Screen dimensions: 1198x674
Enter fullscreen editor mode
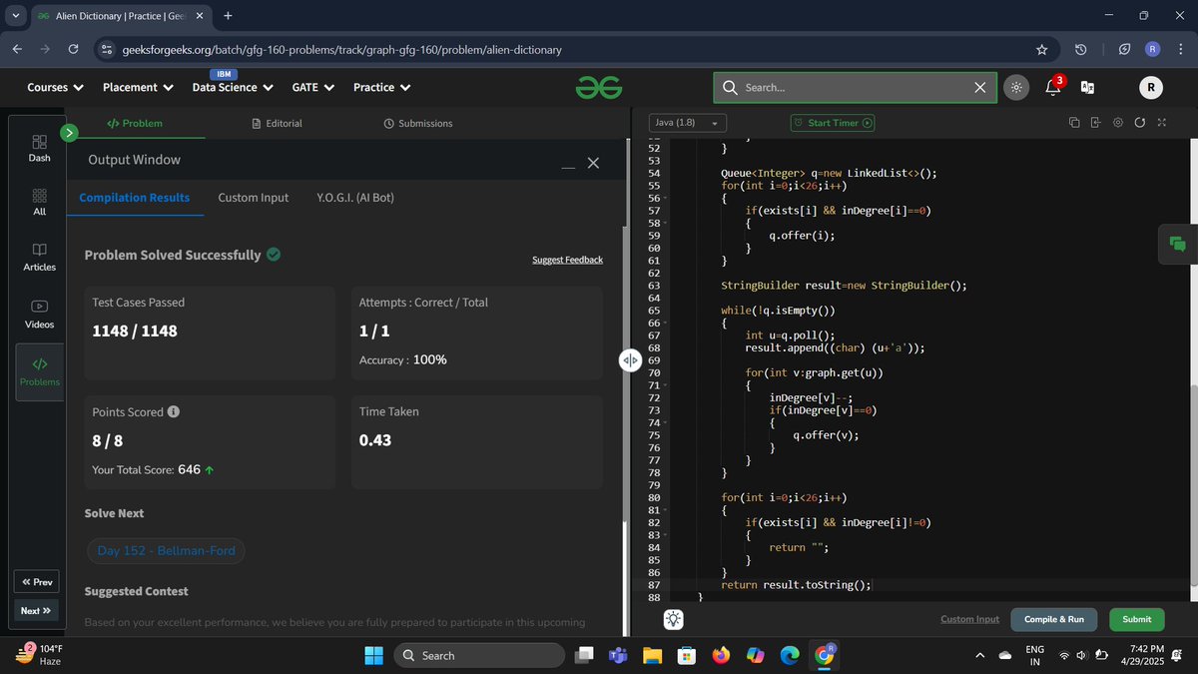coord(1161,123)
